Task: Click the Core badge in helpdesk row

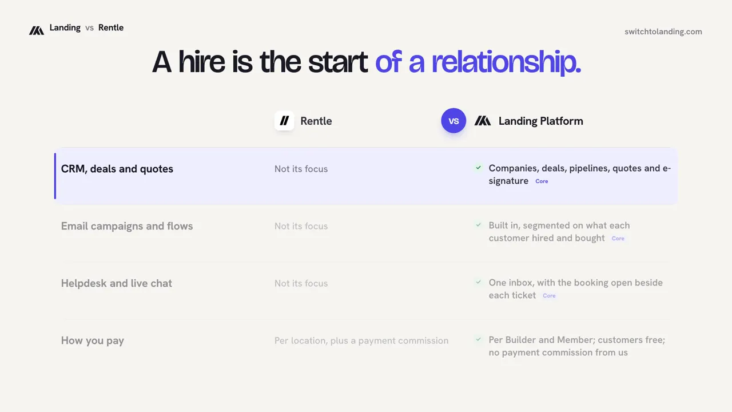Action: coord(549,296)
